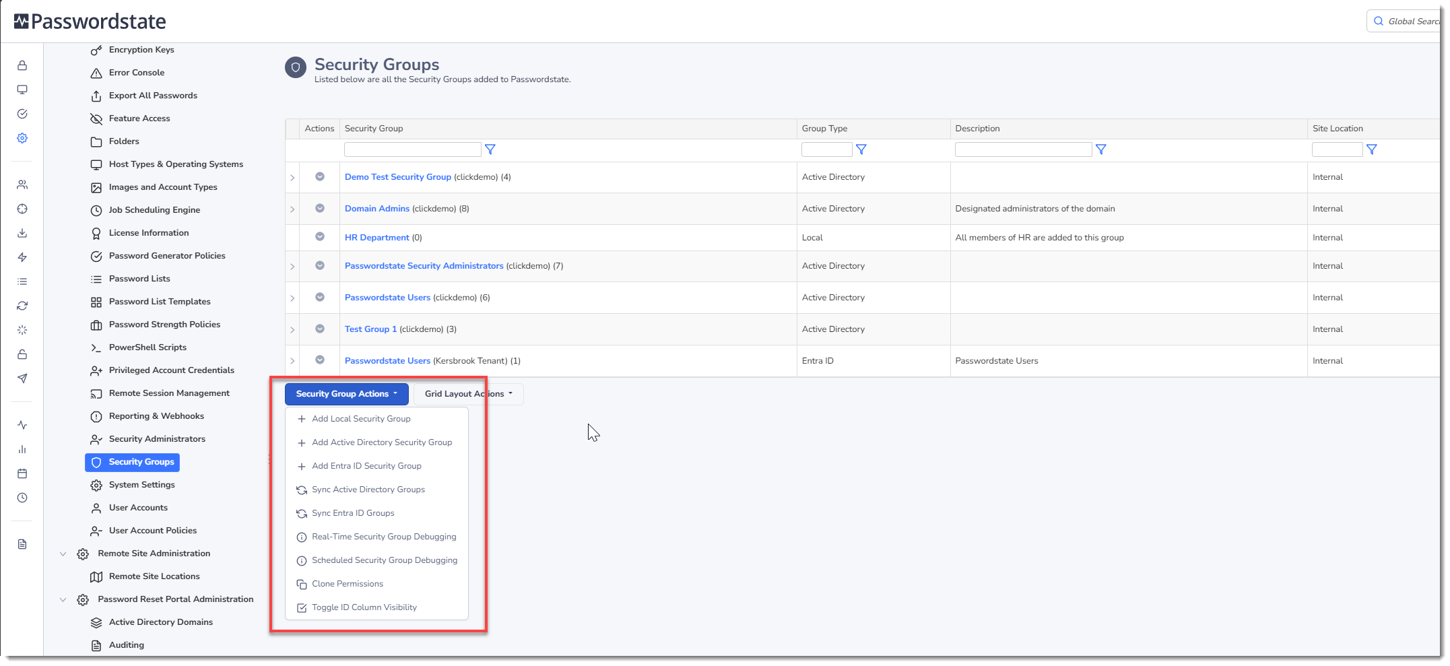Click the filter icon for Security Group column
The image size is (1450, 666).
(x=490, y=149)
